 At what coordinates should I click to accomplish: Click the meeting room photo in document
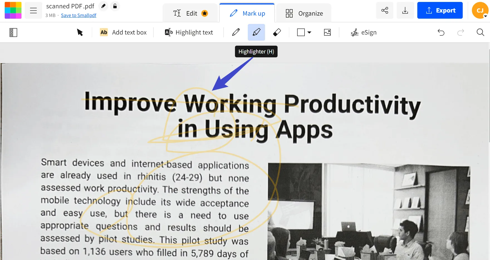369,212
